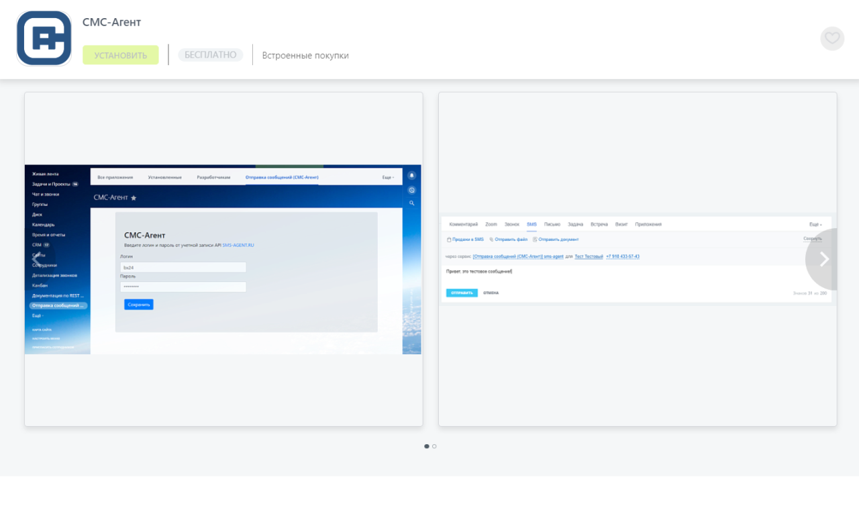Click the СМС-Агент app title
The height and width of the screenshot is (510, 859).
112,22
